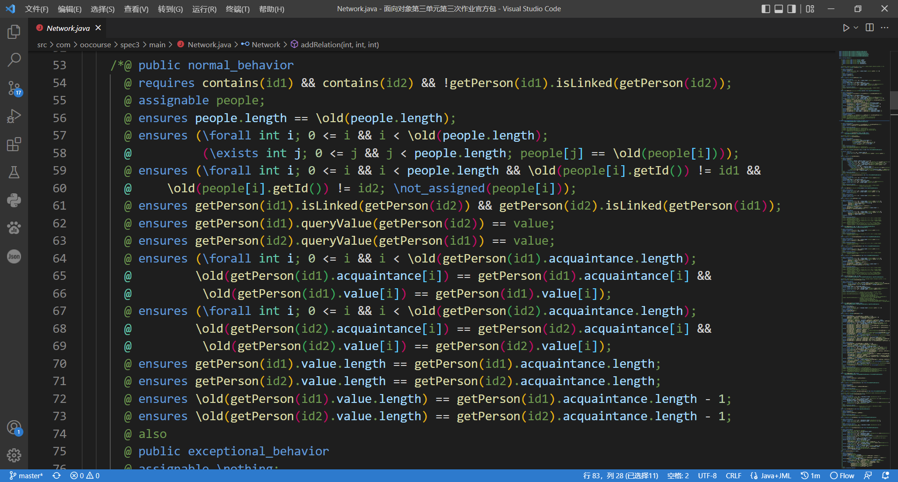Click "\not_assigned" on line 60
This screenshot has width=898, height=482.
pos(439,188)
